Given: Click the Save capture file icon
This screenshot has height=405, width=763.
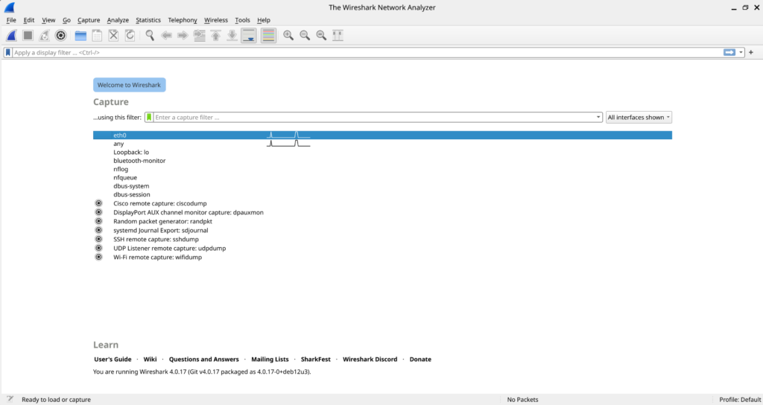Looking at the screenshot, I should click(97, 36).
